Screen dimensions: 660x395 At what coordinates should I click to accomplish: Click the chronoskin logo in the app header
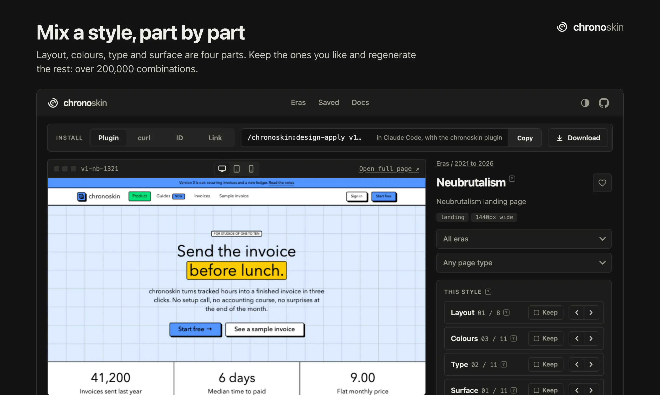tap(77, 103)
